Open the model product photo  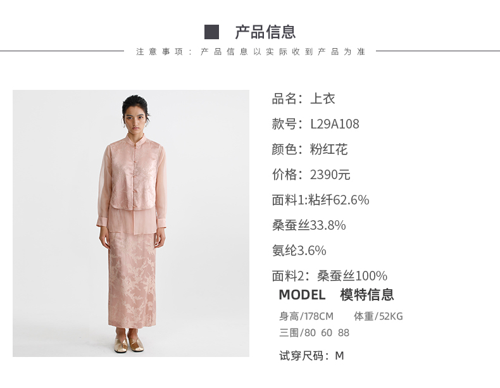131,223
